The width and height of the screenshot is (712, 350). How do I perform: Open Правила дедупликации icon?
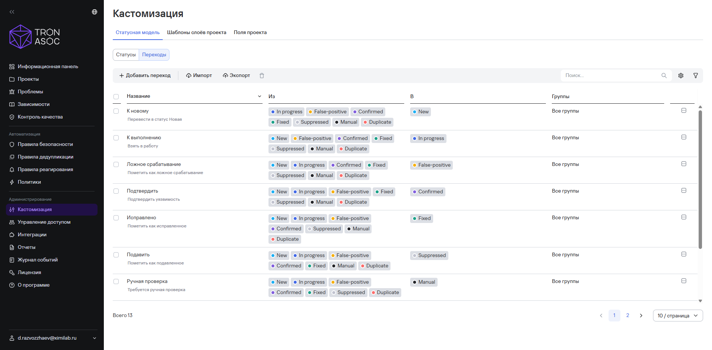(12, 157)
